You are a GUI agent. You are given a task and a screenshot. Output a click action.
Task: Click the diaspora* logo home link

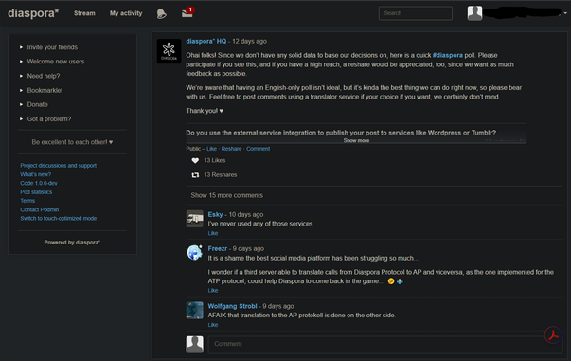[x=33, y=13]
